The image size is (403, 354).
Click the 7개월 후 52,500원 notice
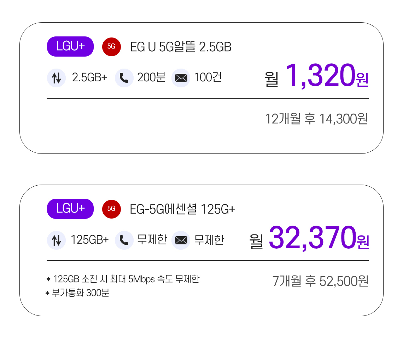pos(321,281)
